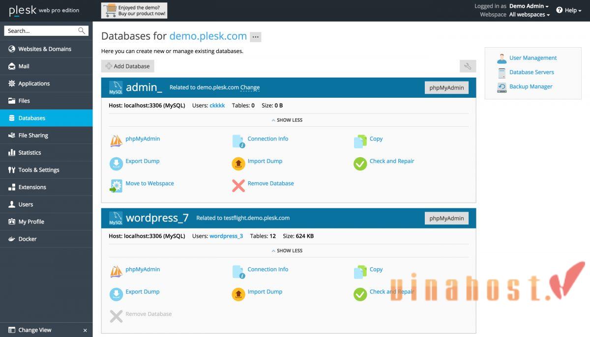Viewport: 590px width, 337px height.
Task: Click the phpMyAdmin sailboat icon under wordpress_7
Action: pyautogui.click(x=116, y=272)
